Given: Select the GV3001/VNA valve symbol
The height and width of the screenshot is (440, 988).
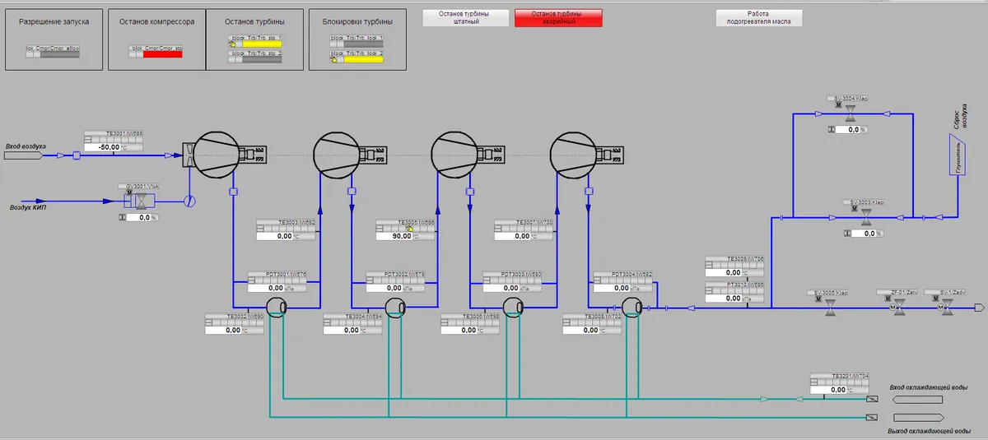Looking at the screenshot, I should [140, 201].
